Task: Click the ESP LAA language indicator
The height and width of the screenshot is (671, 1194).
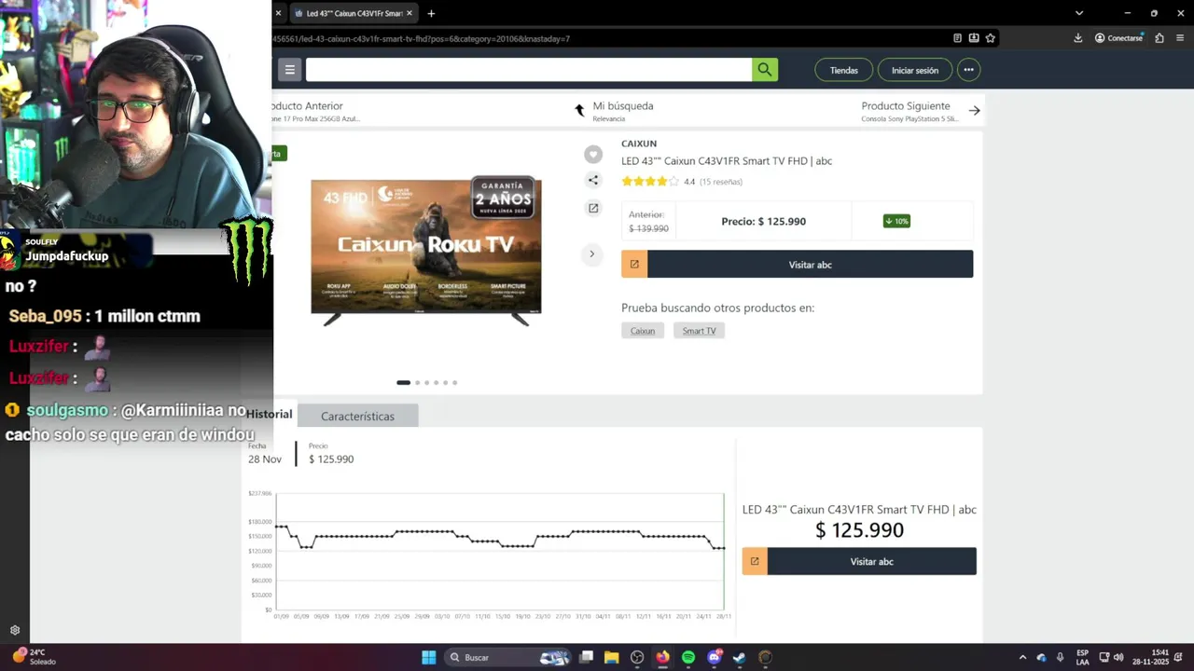Action: [x=1082, y=657]
